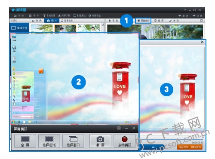Take a screenshot with 截屏 camera button
The image size is (215, 159).
point(100,141)
